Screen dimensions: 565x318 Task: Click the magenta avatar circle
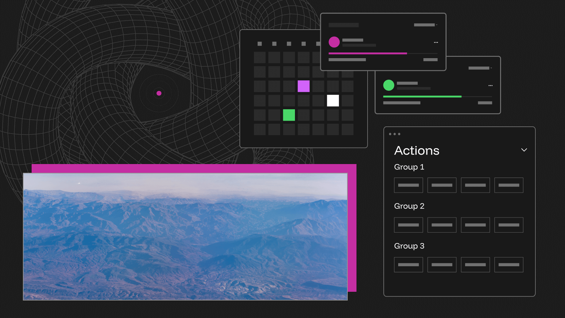coord(334,42)
